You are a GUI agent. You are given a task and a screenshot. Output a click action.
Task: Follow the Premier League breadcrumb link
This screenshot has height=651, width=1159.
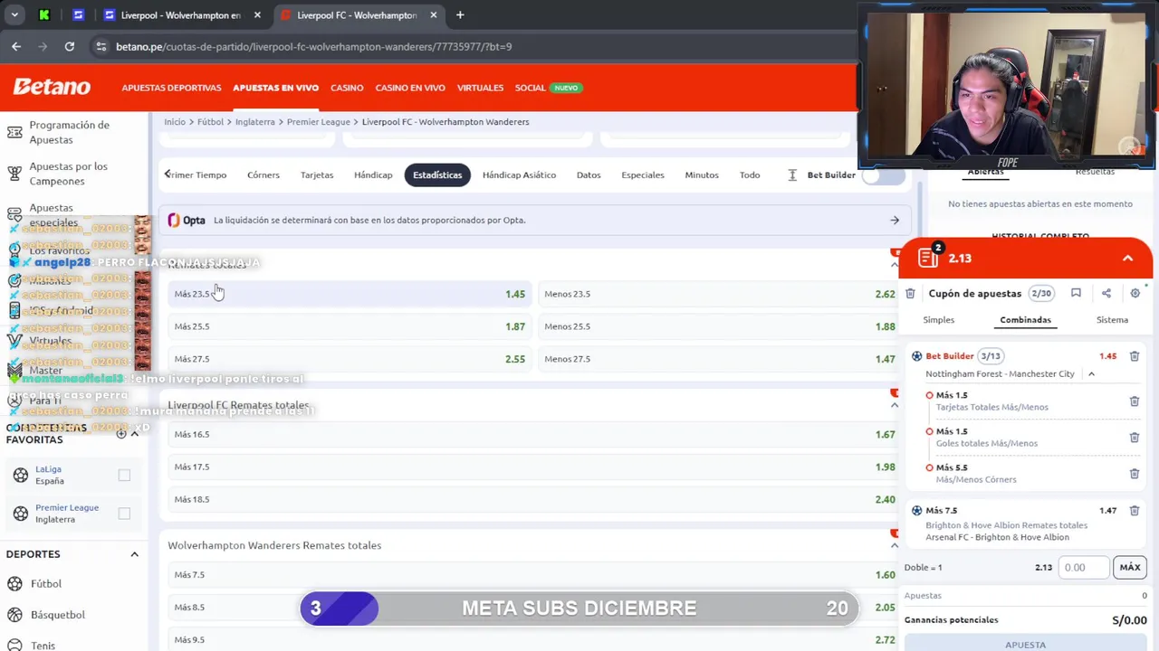[x=318, y=122]
